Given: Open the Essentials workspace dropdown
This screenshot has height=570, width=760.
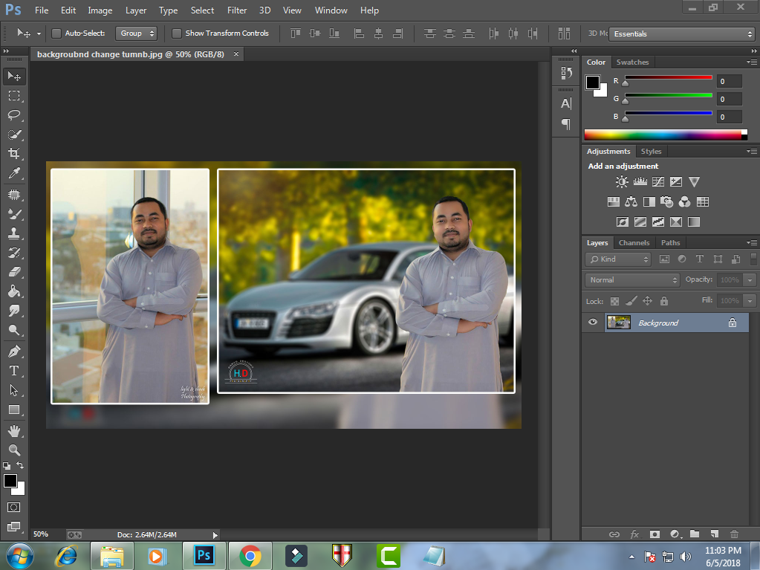Looking at the screenshot, I should pos(682,34).
